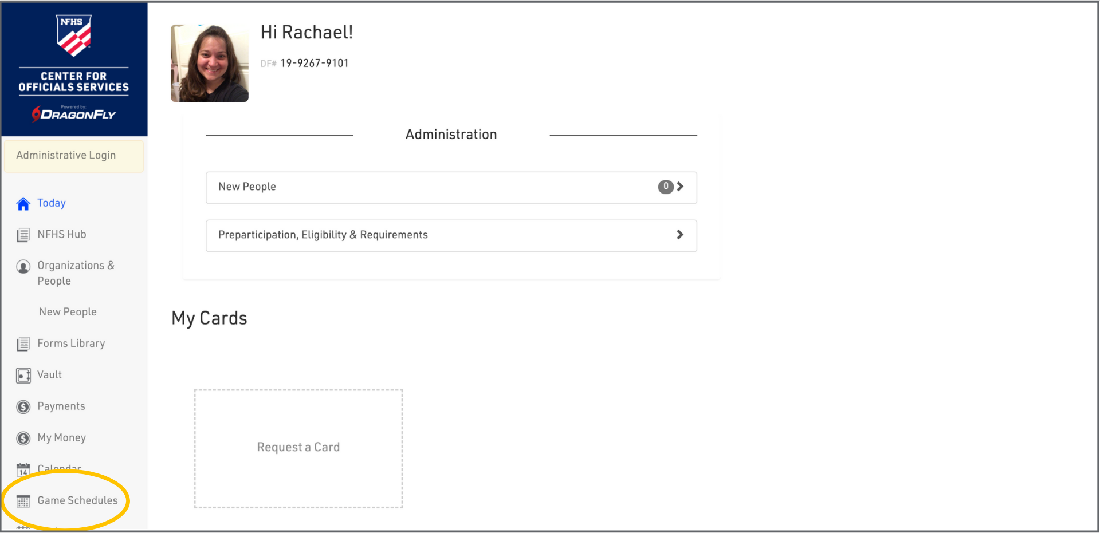The image size is (1100, 533).
Task: Open the New People count badge
Action: point(665,187)
